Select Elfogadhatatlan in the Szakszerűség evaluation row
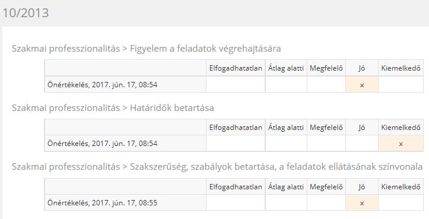The width and height of the screenshot is (429, 219). 236,203
